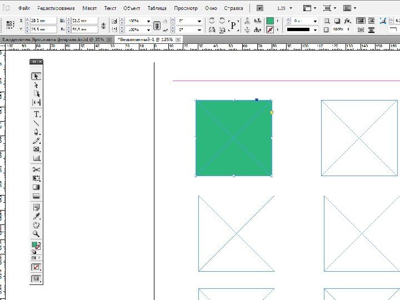Select the Zoom magnifier tool

pos(36,234)
